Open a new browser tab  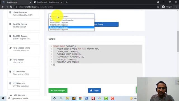pos(67,2)
